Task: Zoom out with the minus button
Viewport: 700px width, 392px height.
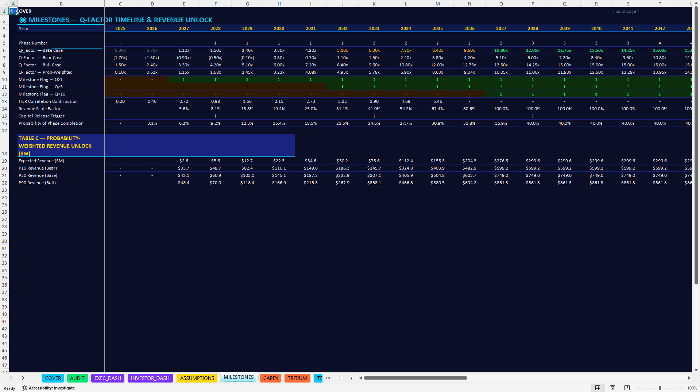Action: point(638,388)
